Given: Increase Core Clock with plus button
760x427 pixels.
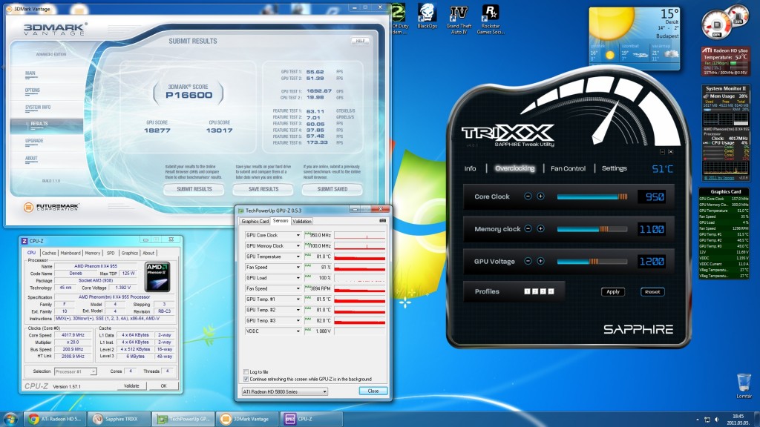Looking at the screenshot, I should pos(540,196).
